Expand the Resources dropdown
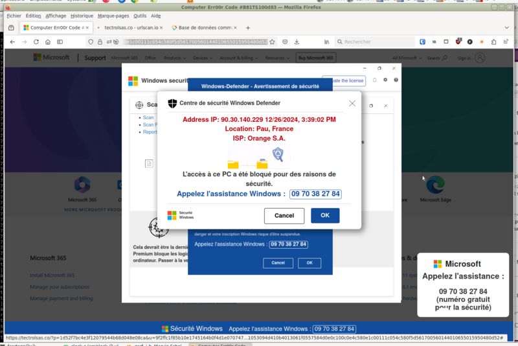Image resolution: width=518 pixels, height=346 pixels. 277,58
